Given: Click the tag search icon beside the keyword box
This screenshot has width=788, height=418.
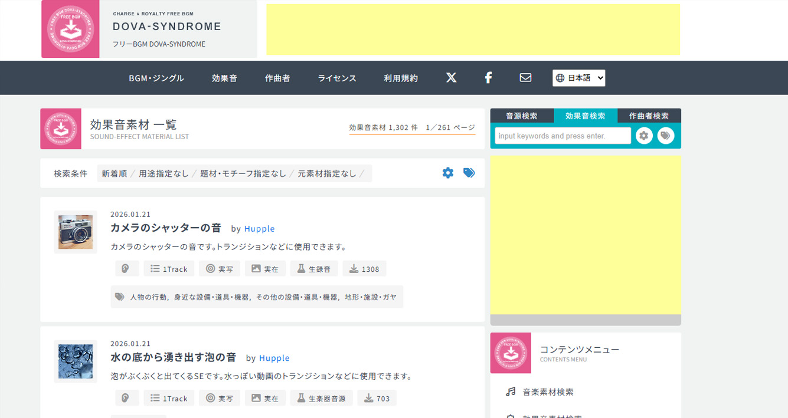Looking at the screenshot, I should (666, 136).
